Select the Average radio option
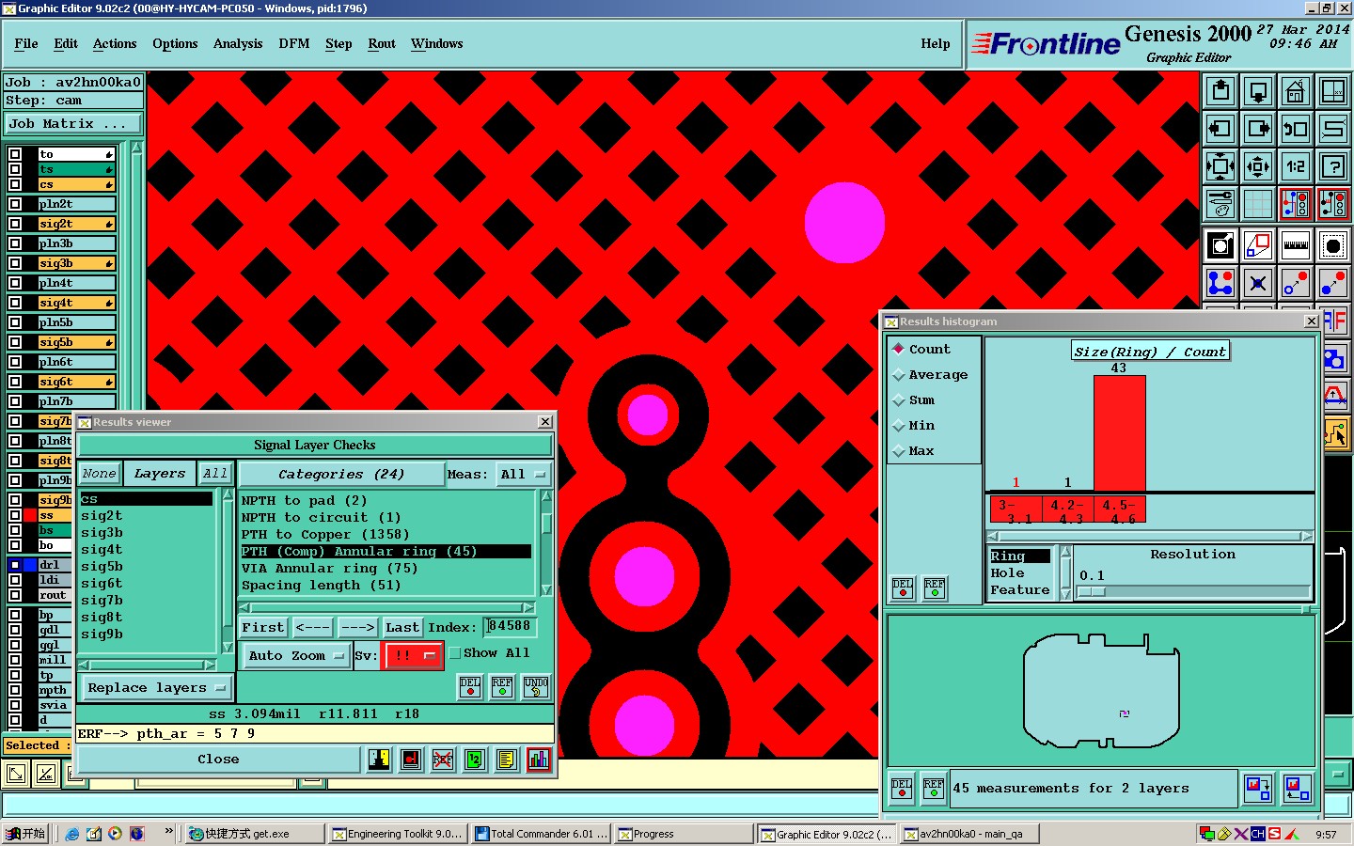This screenshot has height=846, width=1354. point(930,374)
